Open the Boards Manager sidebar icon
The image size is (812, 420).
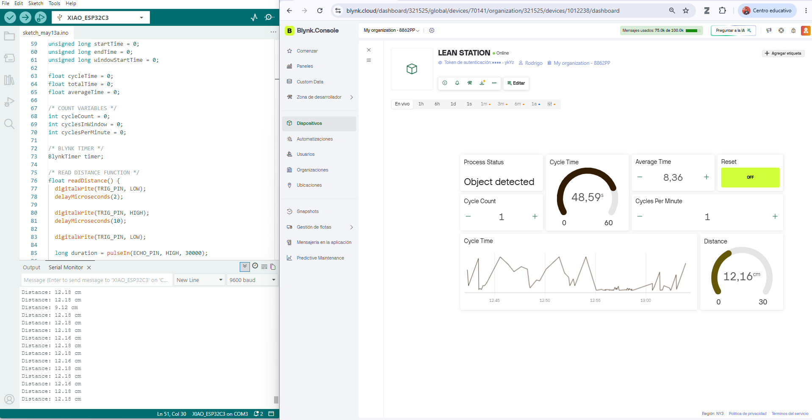click(9, 58)
